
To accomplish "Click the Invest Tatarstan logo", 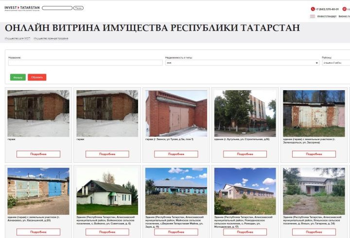I will tap(22, 8).
